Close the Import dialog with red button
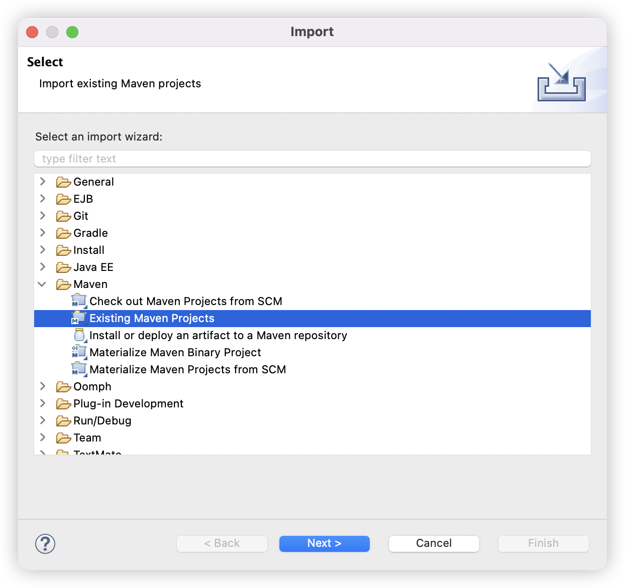 (32, 32)
